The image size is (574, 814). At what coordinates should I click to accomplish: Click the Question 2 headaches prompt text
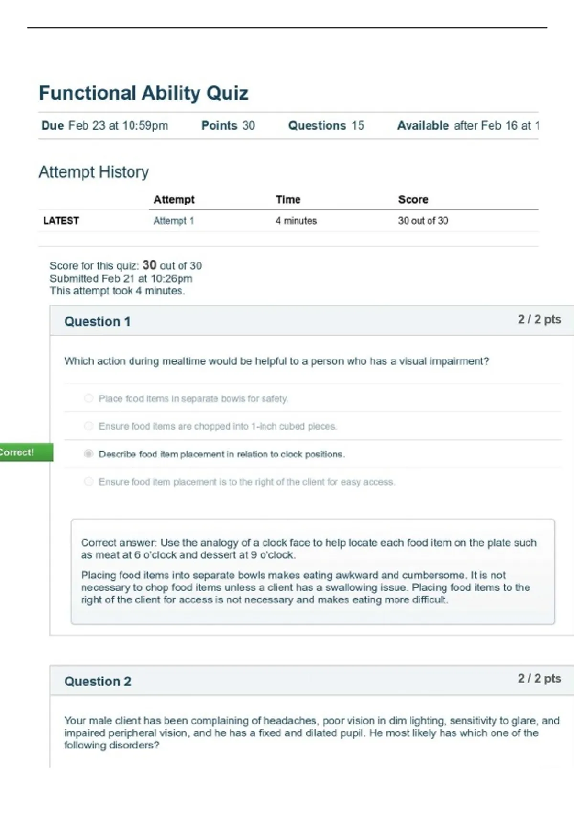312,733
